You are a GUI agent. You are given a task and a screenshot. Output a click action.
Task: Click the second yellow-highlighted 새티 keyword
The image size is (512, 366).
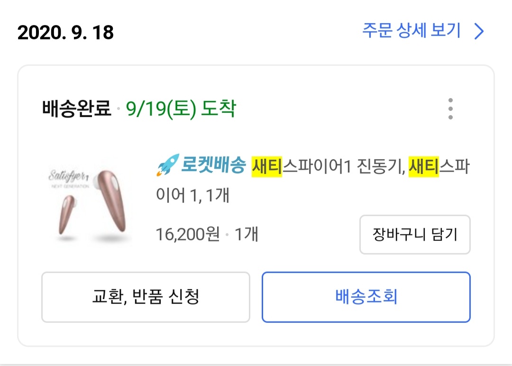[x=423, y=166]
